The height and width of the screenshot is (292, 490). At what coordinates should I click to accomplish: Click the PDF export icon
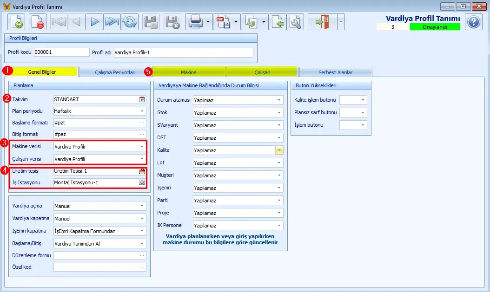(x=224, y=22)
